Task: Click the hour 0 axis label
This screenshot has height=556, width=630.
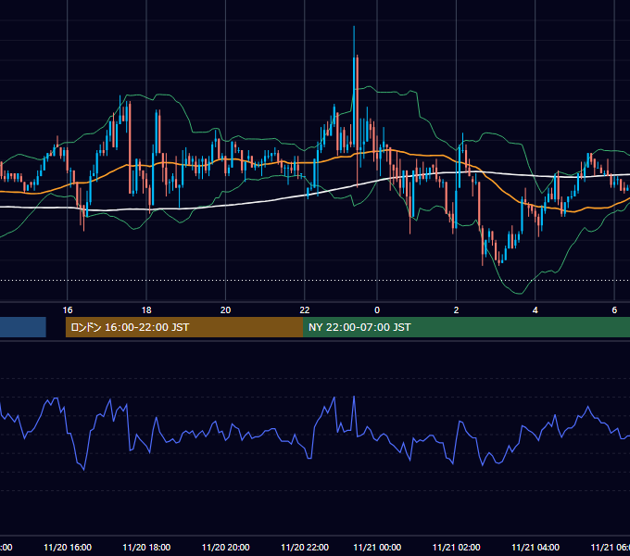Action: pos(377,310)
